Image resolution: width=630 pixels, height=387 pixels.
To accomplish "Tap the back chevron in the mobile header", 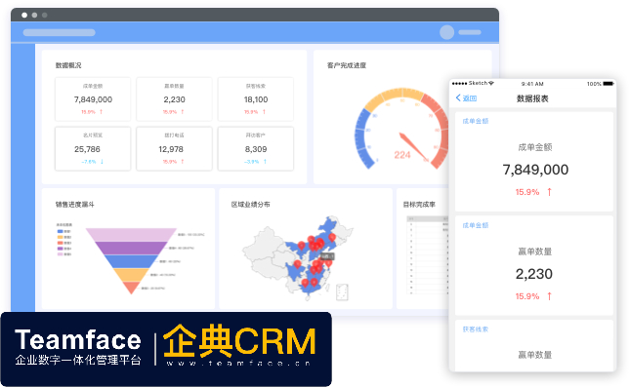I will point(458,97).
